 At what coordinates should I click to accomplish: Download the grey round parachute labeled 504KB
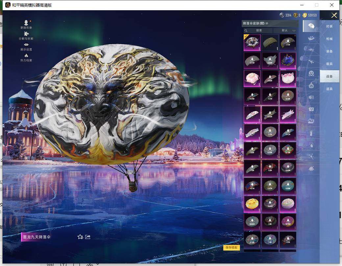pos(252,222)
